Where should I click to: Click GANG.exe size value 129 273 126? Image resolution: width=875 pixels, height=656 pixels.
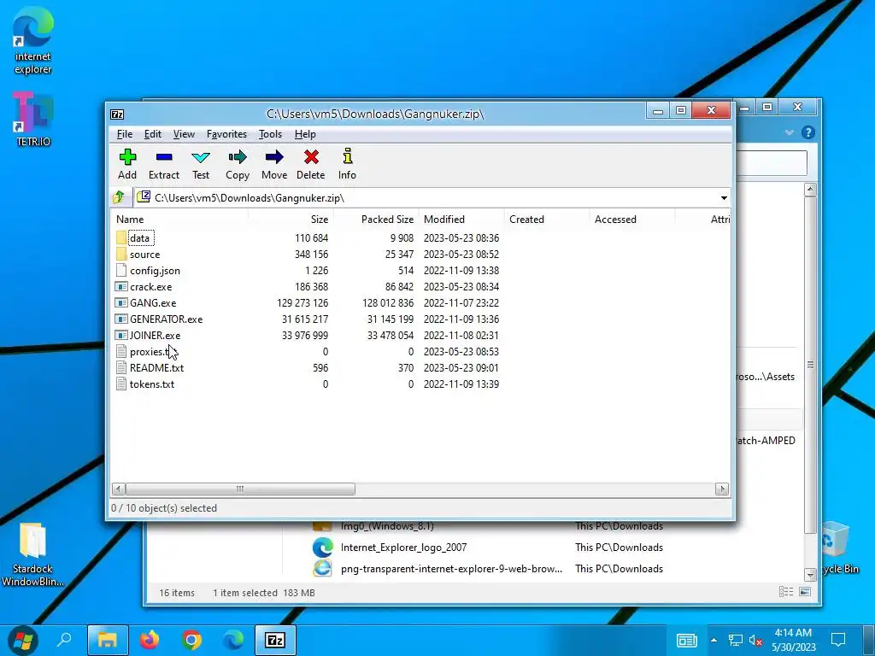(302, 303)
